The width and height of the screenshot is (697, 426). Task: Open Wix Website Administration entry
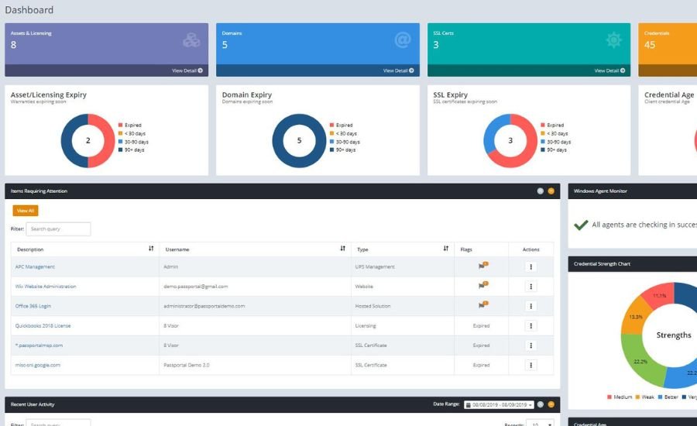(x=46, y=287)
